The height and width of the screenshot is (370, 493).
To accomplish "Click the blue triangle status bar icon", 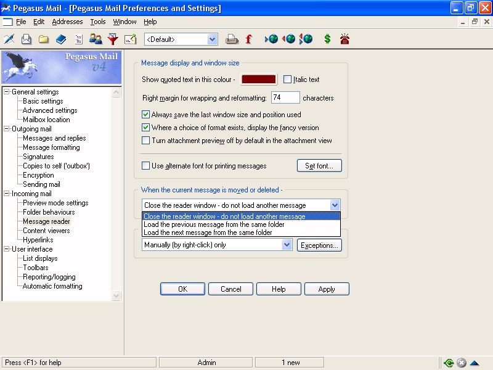I will [x=474, y=363].
